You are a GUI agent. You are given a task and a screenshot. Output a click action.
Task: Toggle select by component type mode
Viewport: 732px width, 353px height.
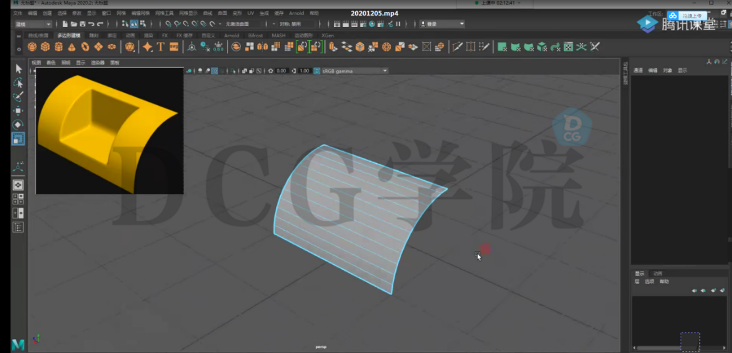[x=143, y=24]
